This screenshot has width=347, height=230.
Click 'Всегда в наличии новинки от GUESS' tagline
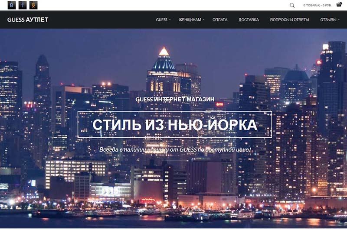[175, 149]
